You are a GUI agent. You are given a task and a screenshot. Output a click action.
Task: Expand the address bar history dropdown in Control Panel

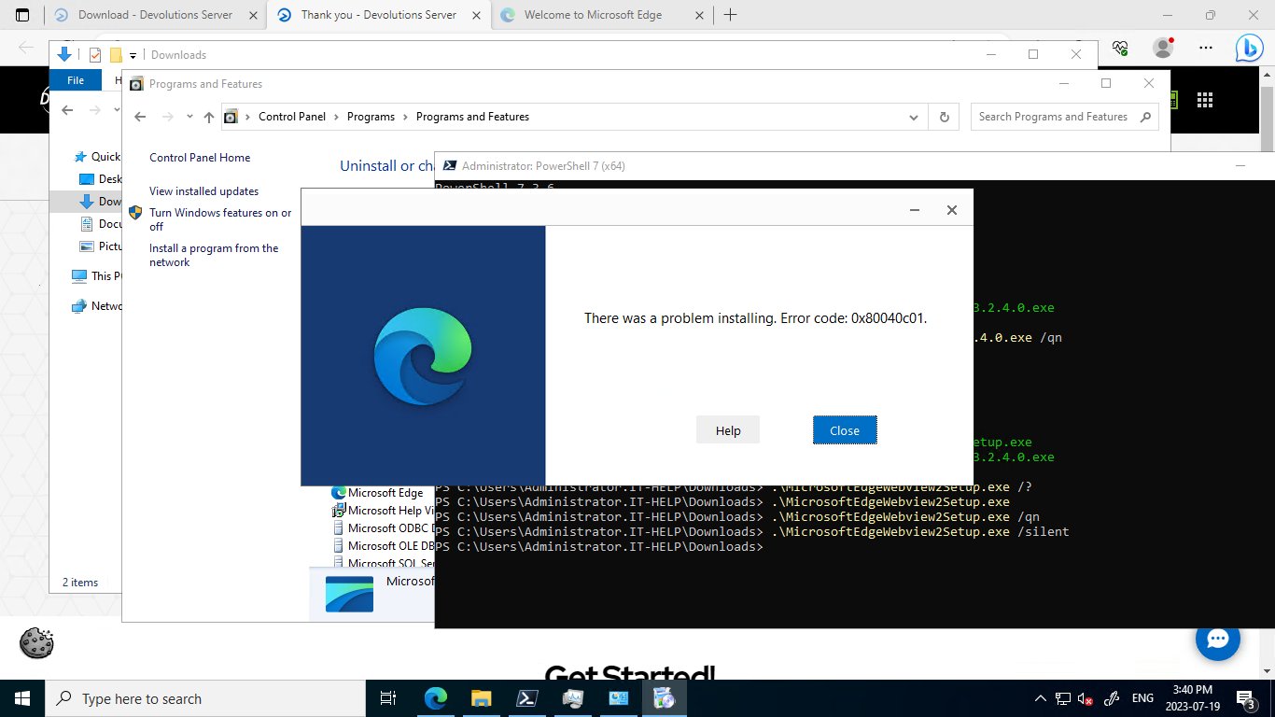point(914,117)
